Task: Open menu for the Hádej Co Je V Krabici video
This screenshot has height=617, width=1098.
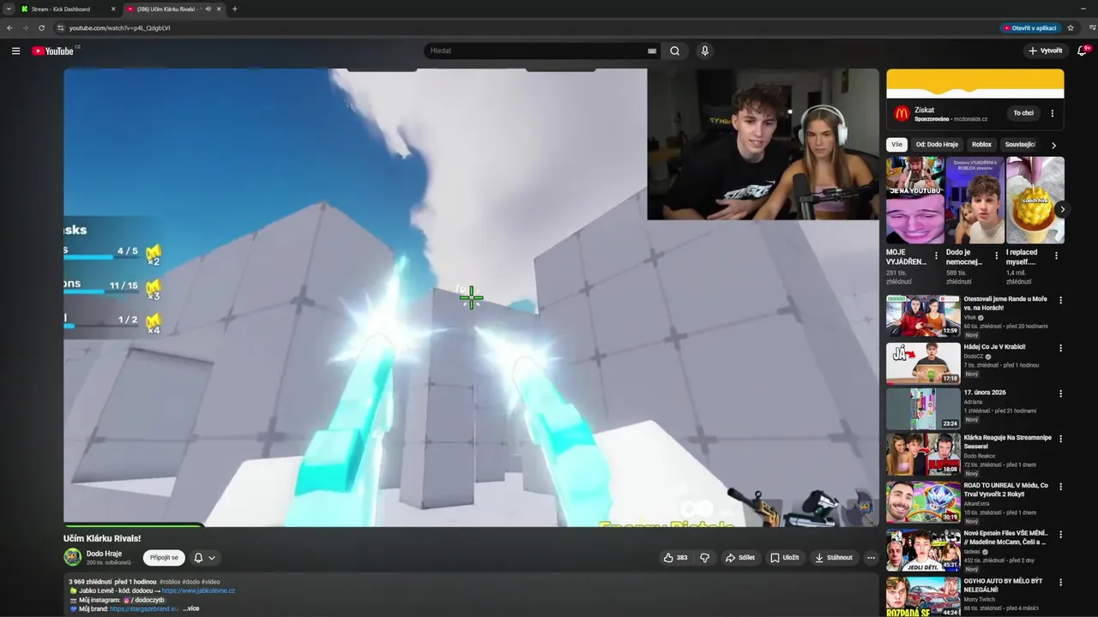Action: coord(1060,348)
